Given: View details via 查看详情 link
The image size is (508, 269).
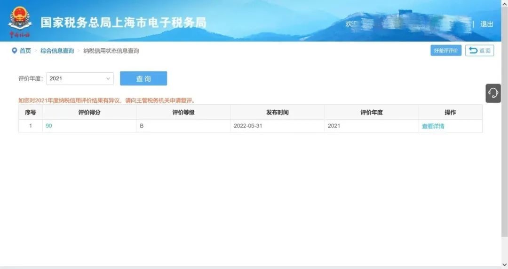Looking at the screenshot, I should click(433, 126).
